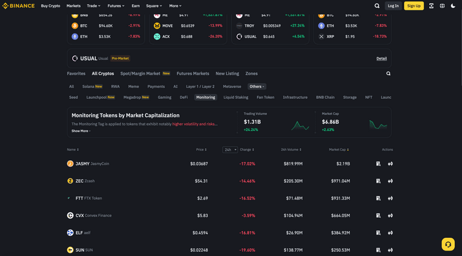
Task: Click the CVX coin icon
Action: pos(70,215)
